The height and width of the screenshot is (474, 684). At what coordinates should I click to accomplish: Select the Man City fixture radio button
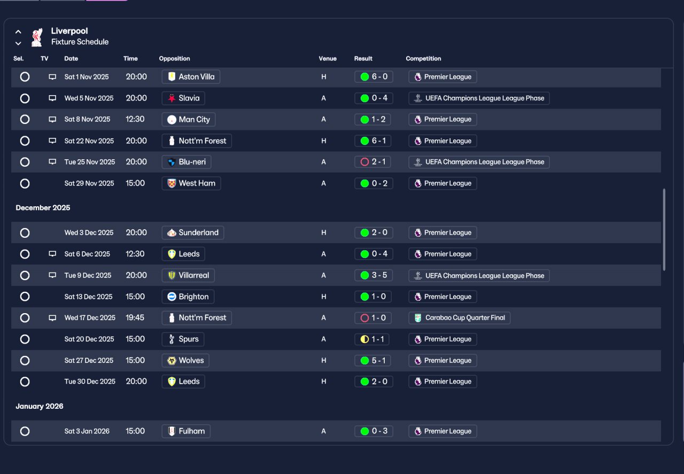coord(25,120)
